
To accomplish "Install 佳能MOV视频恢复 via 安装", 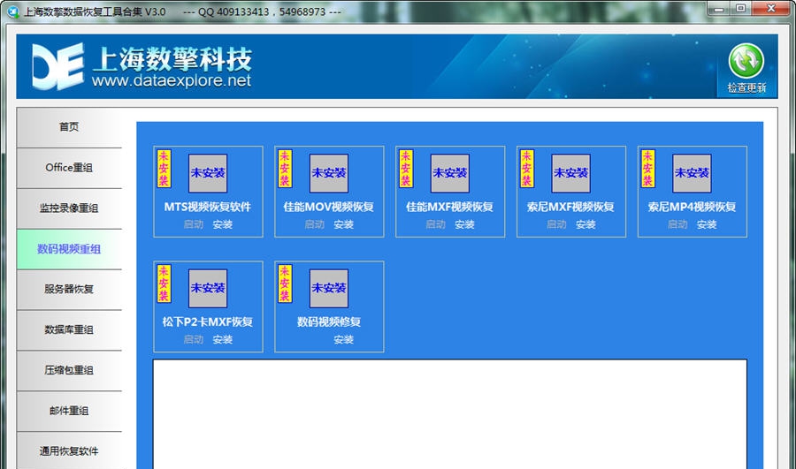I will pos(344,224).
